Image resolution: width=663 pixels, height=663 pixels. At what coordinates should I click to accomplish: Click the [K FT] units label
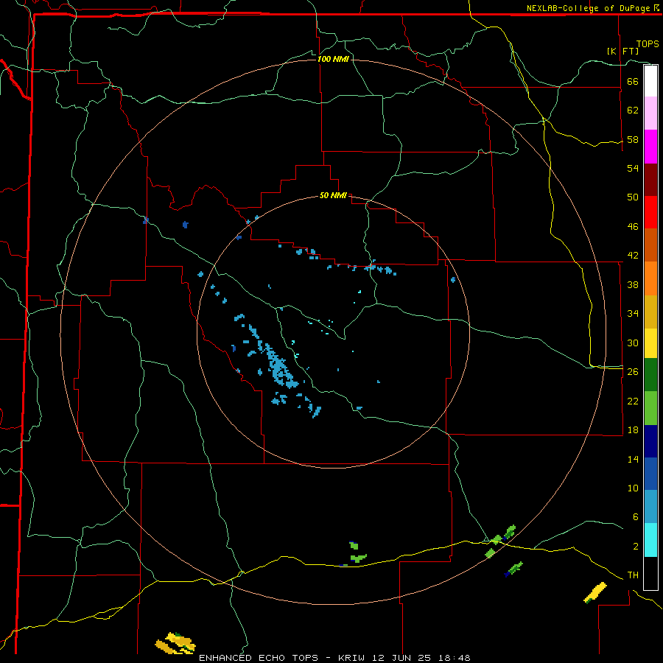[x=622, y=51]
